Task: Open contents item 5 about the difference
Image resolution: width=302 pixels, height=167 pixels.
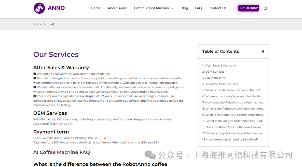Action: (232, 90)
